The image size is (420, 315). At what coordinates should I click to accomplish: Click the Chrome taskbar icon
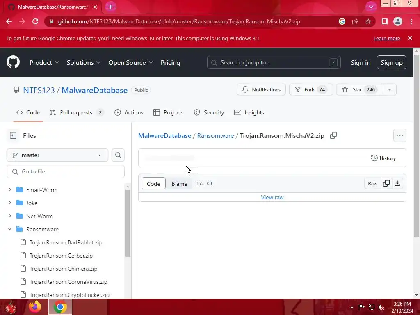(x=60, y=307)
